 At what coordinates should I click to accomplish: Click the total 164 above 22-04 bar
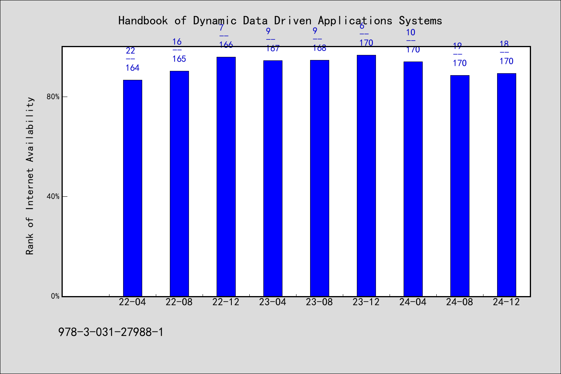pyautogui.click(x=132, y=68)
